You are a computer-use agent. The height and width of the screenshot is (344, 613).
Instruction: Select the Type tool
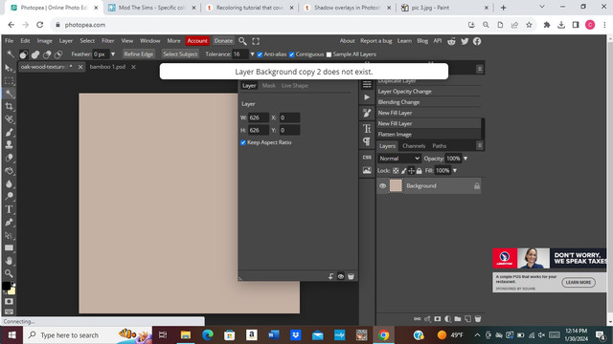coord(9,209)
